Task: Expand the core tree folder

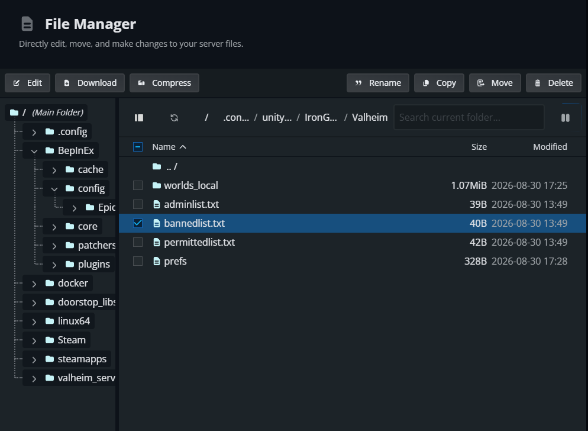Action: pyautogui.click(x=54, y=227)
